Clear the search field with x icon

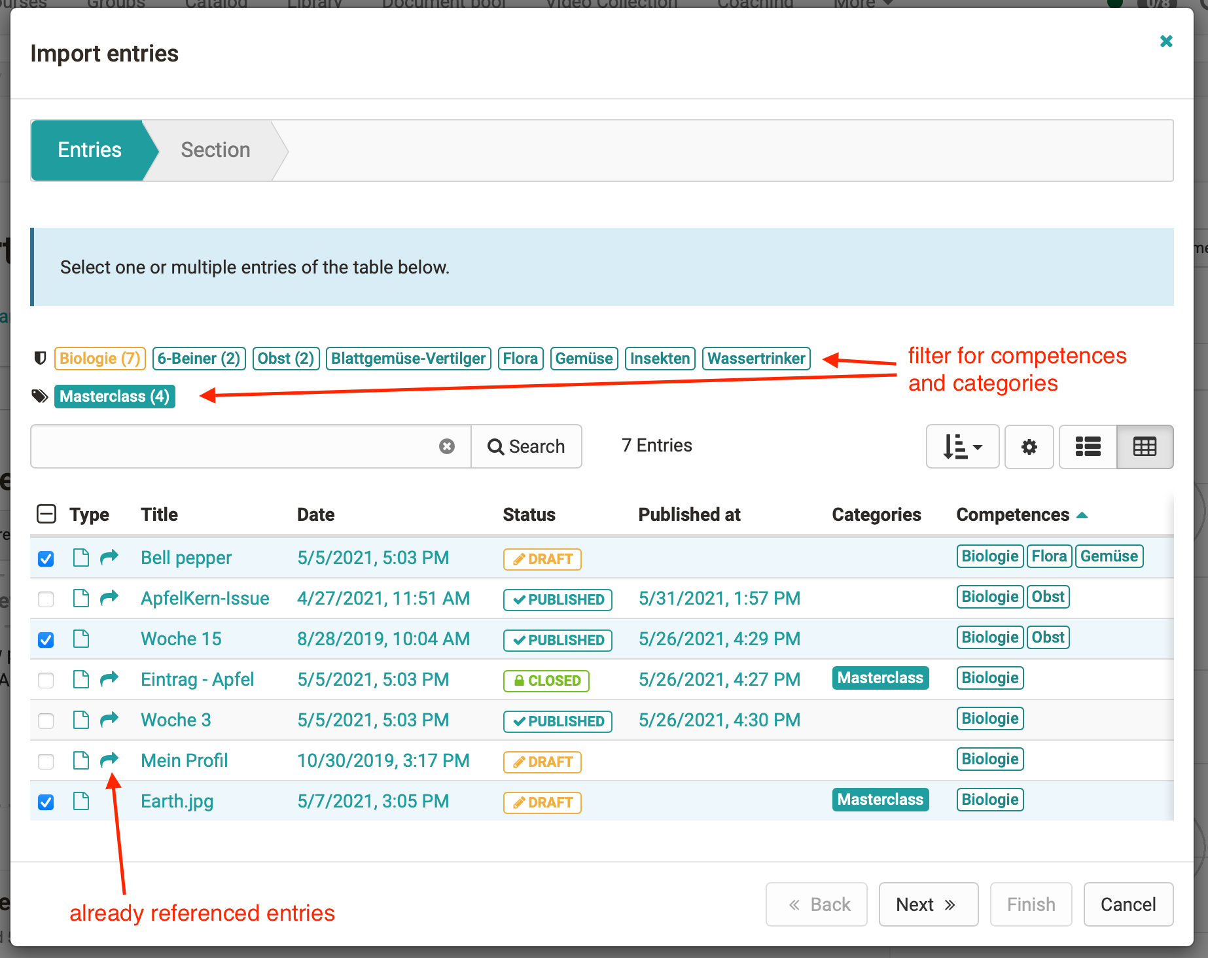pyautogui.click(x=447, y=446)
